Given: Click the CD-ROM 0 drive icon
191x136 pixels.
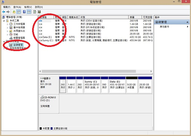Looking at the screenshot, I should click(42, 97).
